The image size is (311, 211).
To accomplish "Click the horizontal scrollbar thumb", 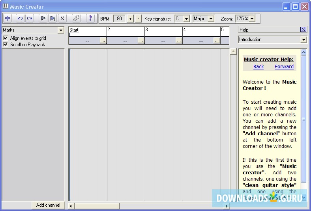I will (x=97, y=206).
